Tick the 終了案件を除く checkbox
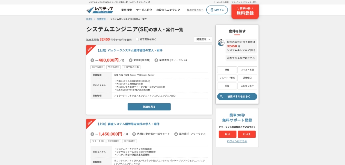345x165 pixels. 137,39
